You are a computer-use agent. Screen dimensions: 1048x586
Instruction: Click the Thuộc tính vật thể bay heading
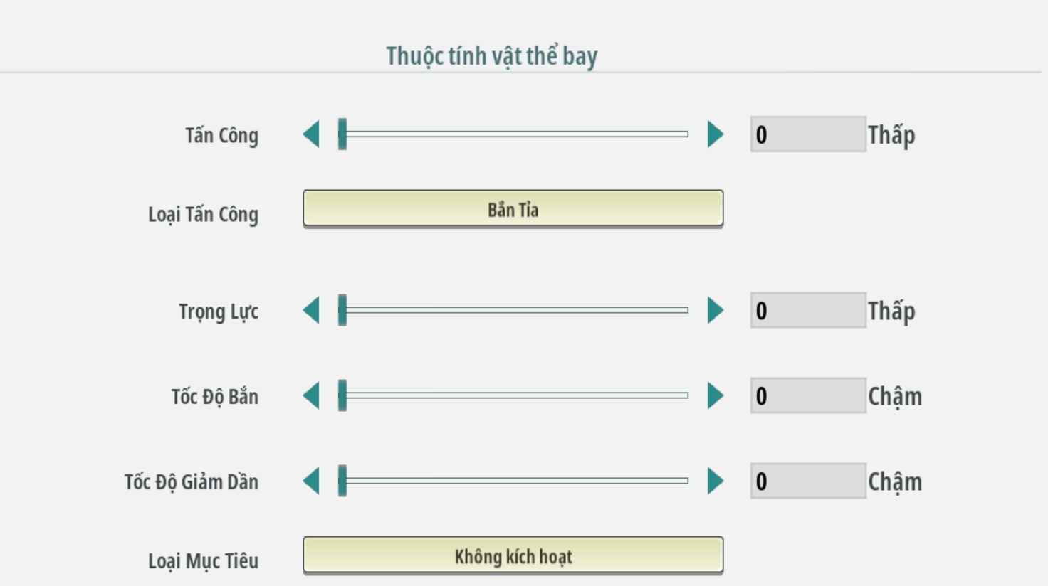pos(491,56)
